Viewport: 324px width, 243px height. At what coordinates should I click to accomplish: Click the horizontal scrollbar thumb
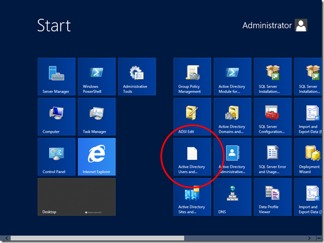[x=97, y=238]
